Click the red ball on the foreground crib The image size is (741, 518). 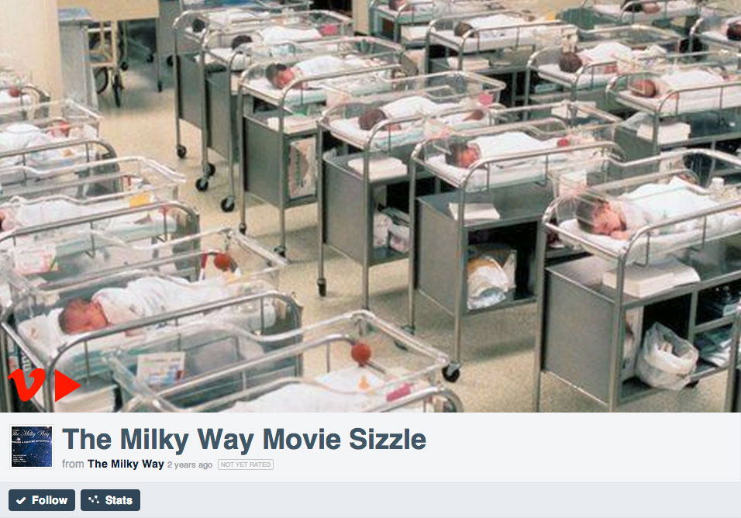click(x=360, y=354)
